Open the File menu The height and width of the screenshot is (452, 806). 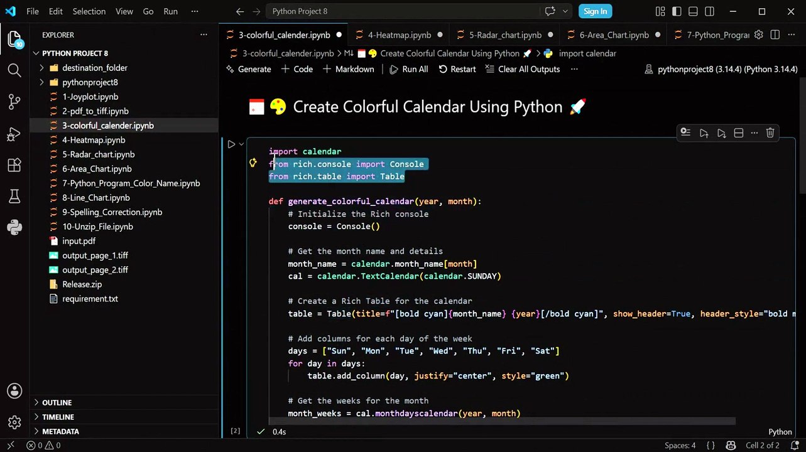[x=33, y=11]
